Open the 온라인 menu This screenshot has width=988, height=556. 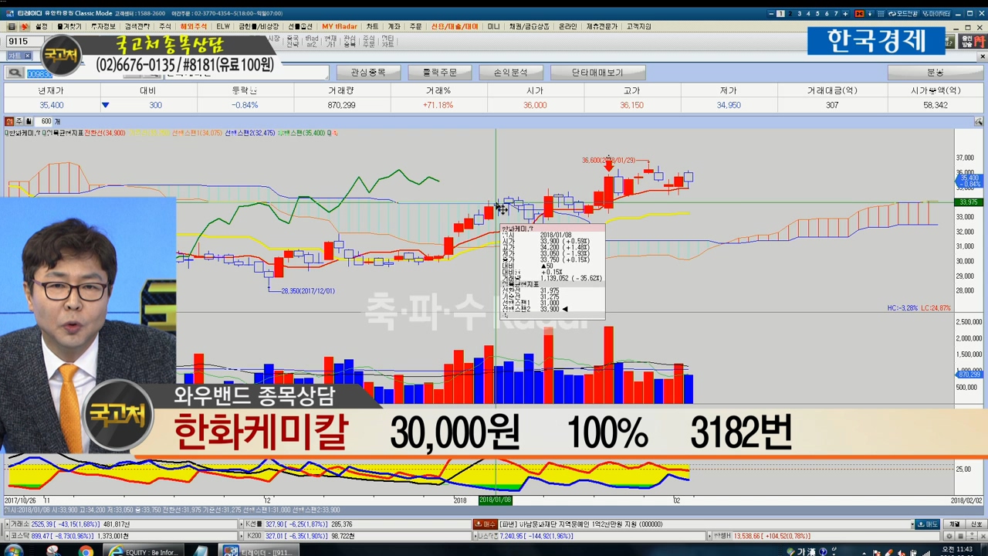[x=567, y=26]
